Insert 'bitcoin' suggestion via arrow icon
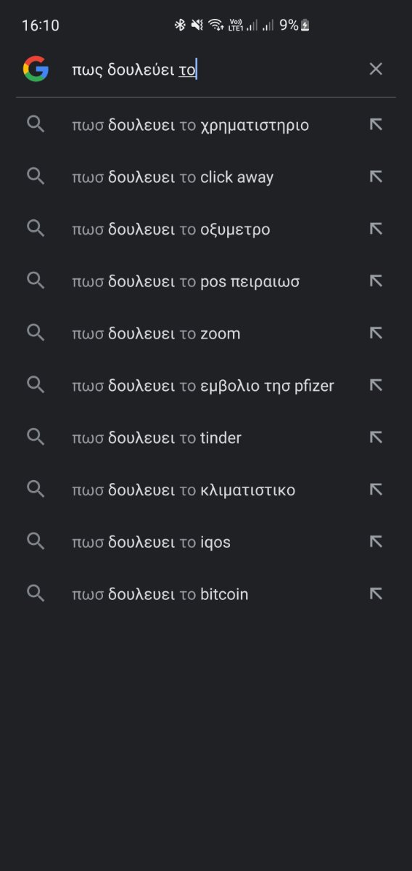Viewport: 412px width, 871px height. point(376,594)
